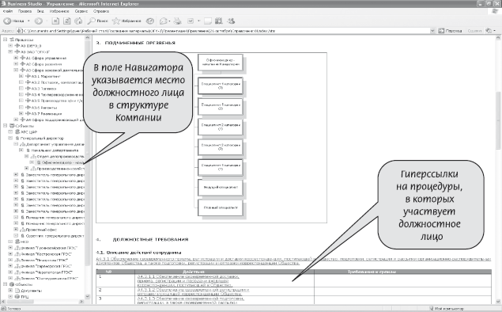
Task: Click the Forward arrow toolbar button
Action: 39,21
